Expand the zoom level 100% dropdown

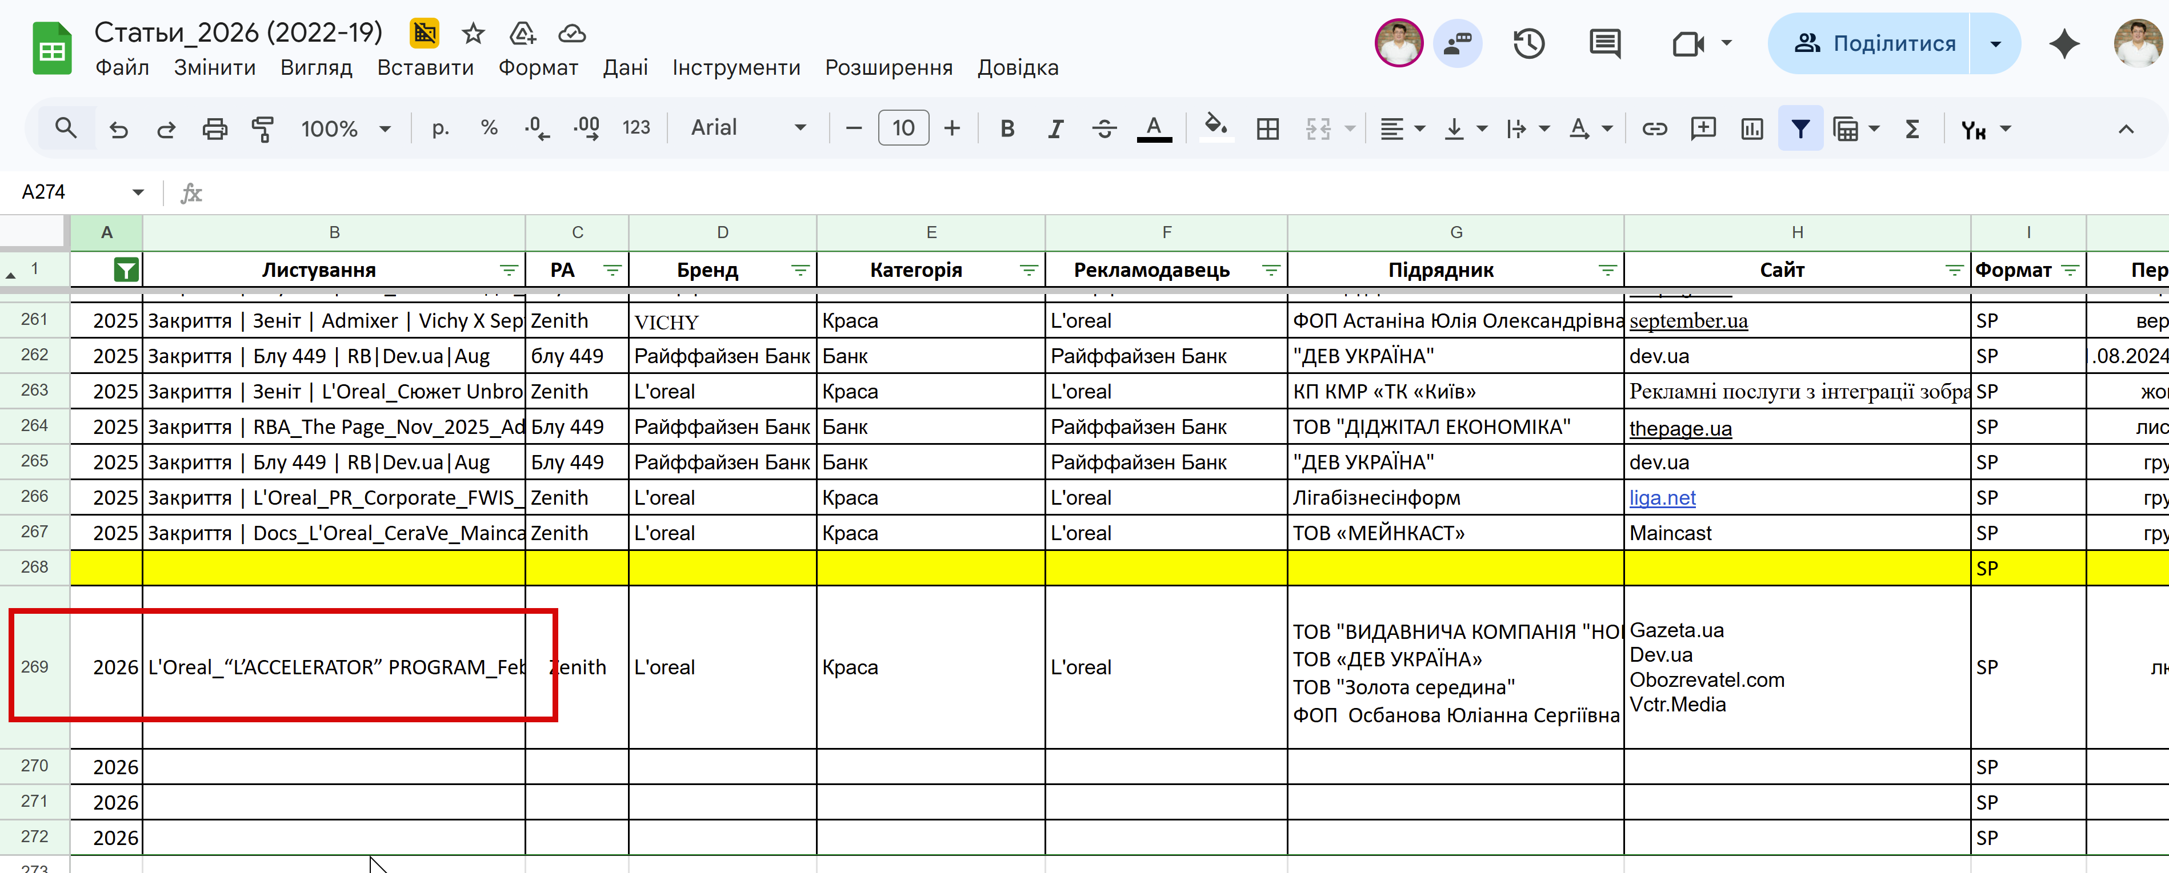pos(385,128)
